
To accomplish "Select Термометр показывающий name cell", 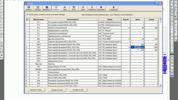I will coord(73,33).
